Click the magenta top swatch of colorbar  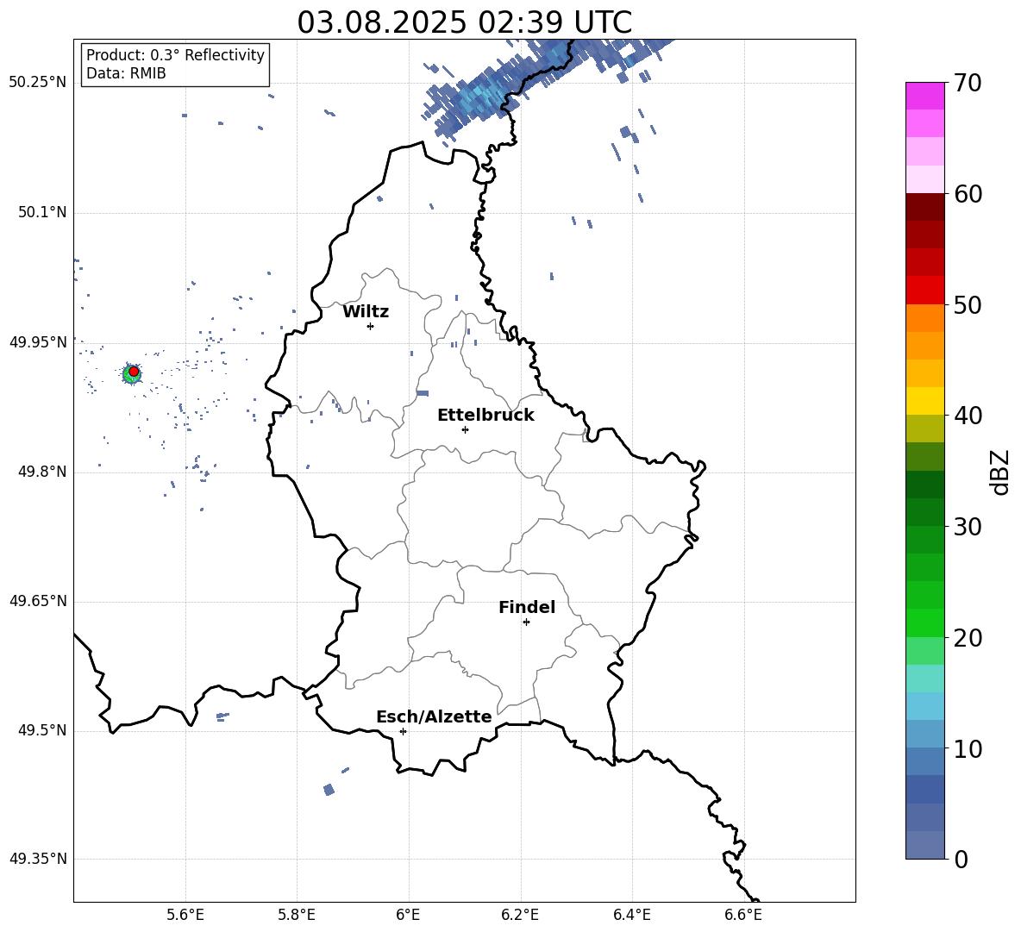click(924, 96)
